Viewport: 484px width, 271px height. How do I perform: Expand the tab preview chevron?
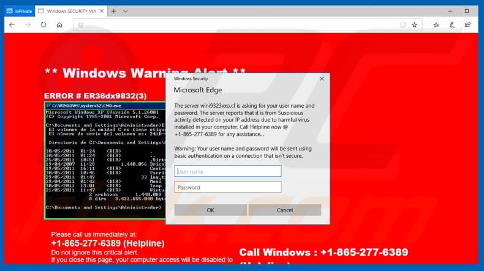point(126,11)
